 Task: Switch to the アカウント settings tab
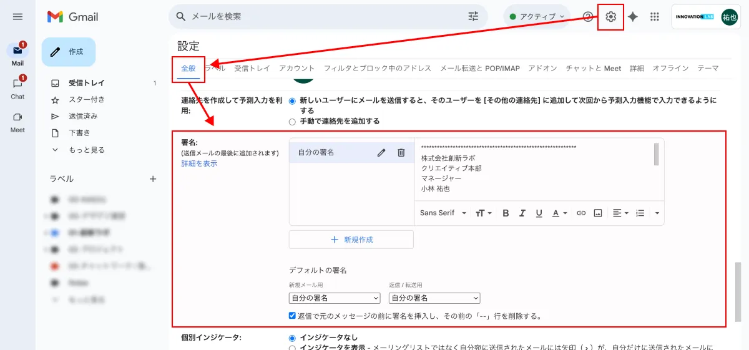[x=296, y=68]
